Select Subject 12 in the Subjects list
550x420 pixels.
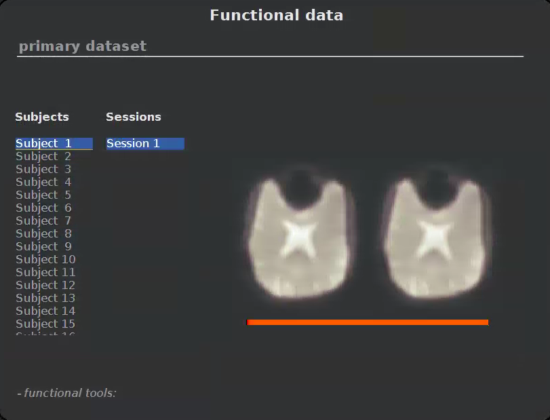pyautogui.click(x=45, y=286)
